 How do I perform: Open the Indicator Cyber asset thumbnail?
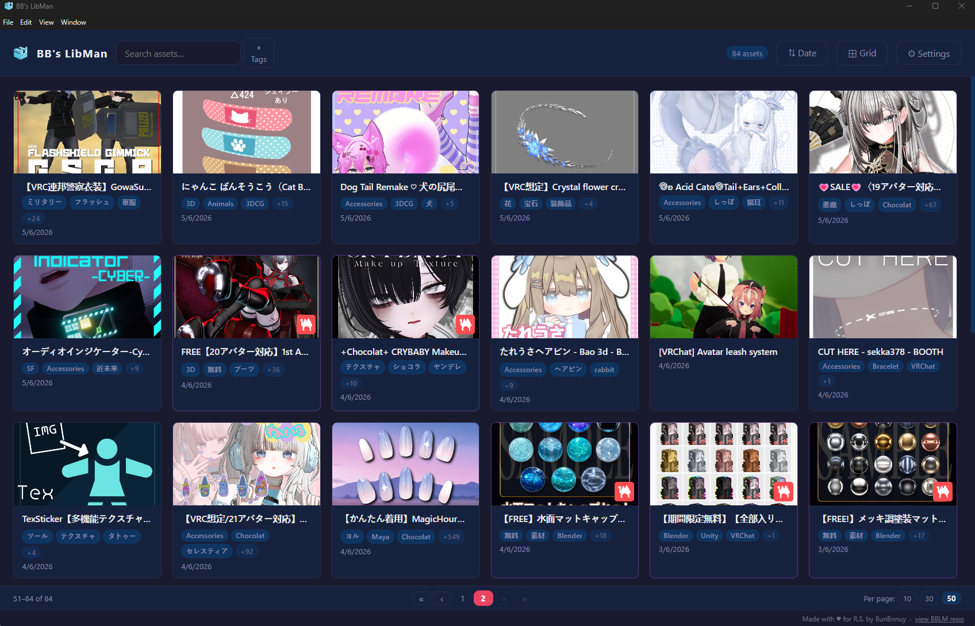click(87, 297)
